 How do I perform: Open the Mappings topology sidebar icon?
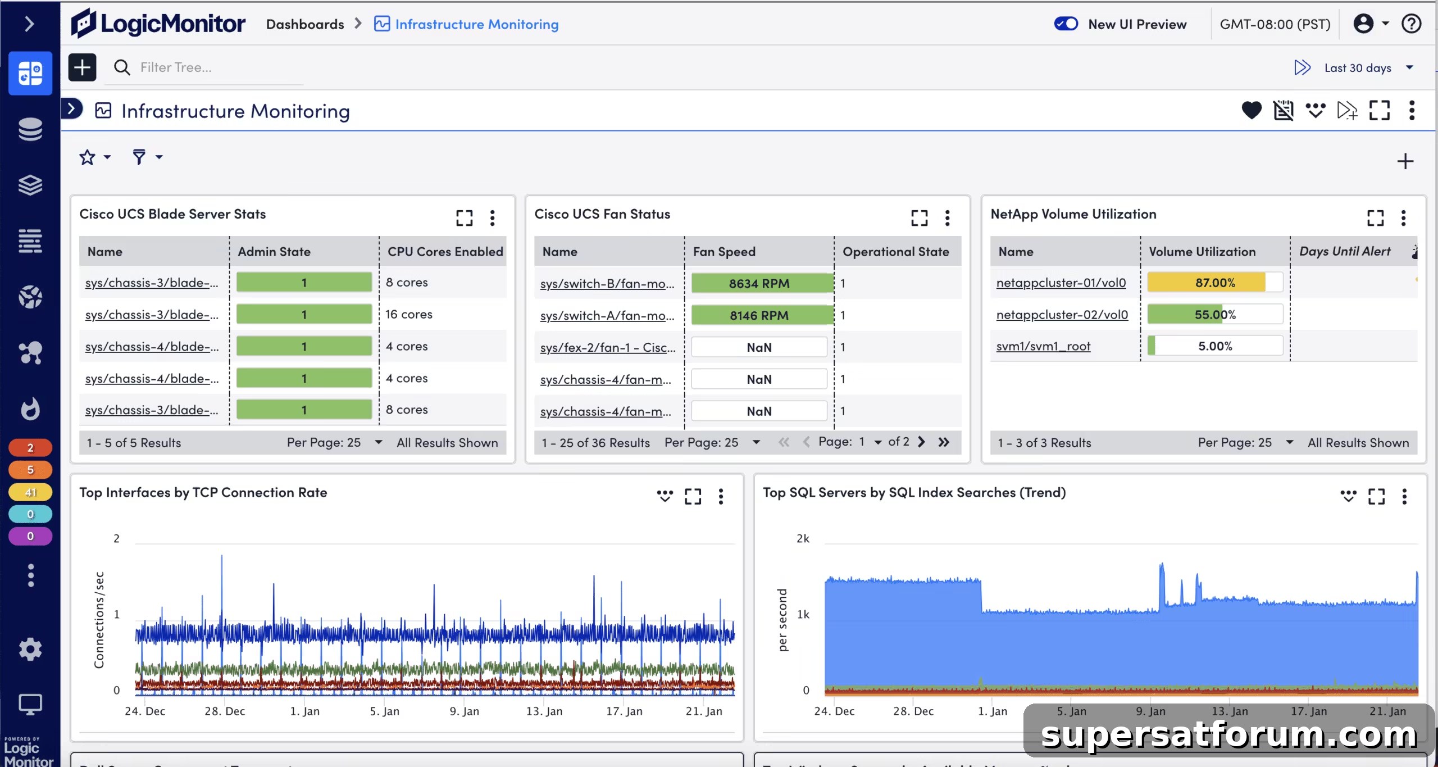coord(30,353)
